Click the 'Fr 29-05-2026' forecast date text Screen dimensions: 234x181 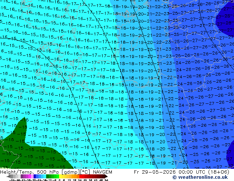(155, 172)
